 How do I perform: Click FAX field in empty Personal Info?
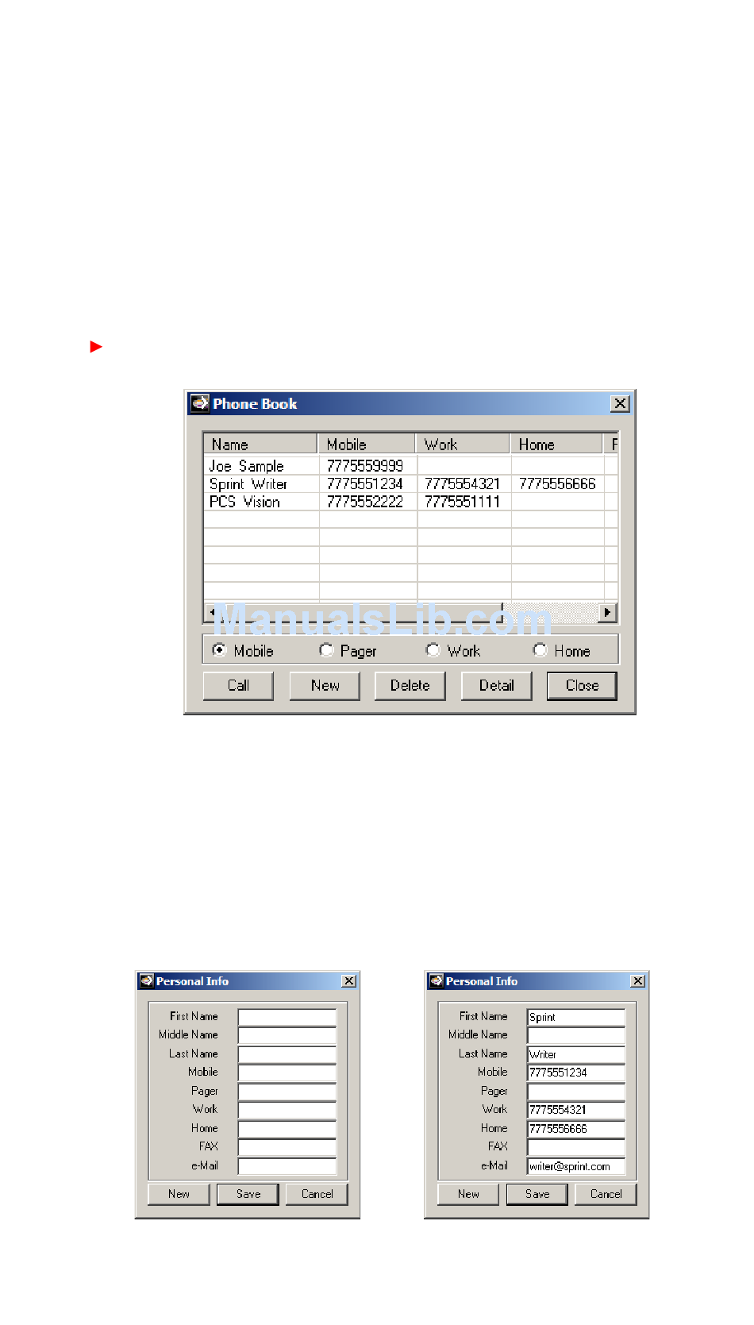coord(287,1147)
